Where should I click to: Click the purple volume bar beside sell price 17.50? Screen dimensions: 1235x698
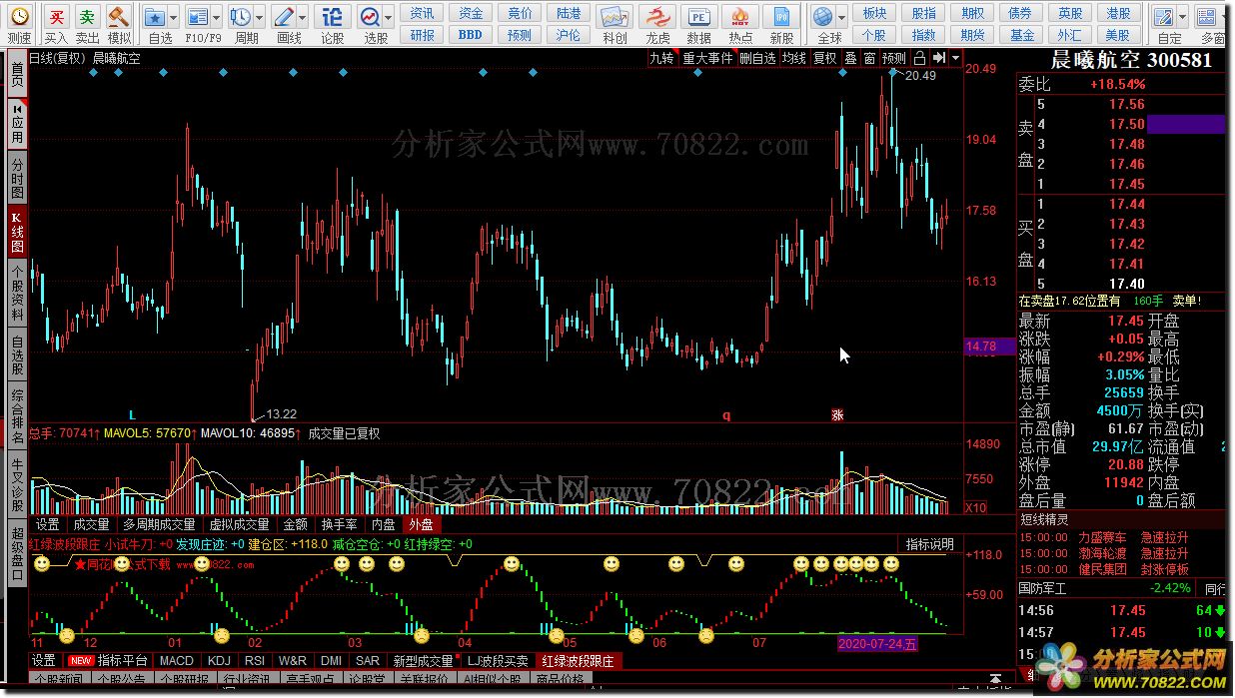(x=1185, y=124)
